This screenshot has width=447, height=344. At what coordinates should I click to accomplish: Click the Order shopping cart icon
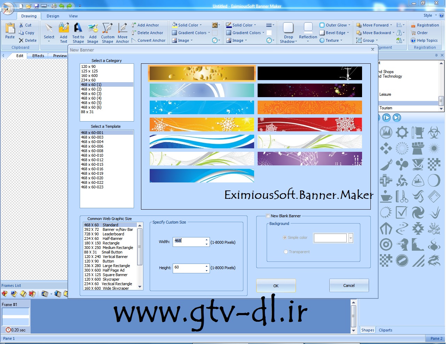[x=414, y=33]
